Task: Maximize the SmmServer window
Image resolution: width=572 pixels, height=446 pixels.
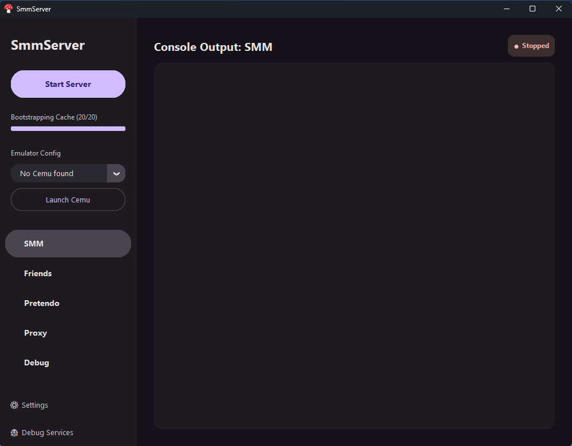Action: click(532, 9)
